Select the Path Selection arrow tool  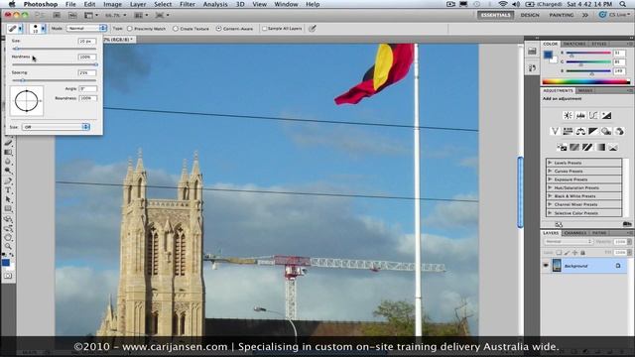8,199
